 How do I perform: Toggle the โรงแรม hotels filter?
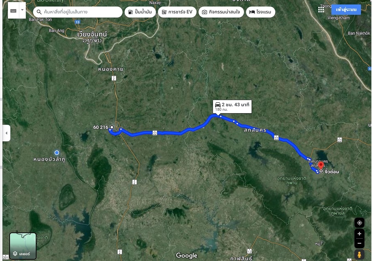(x=261, y=12)
